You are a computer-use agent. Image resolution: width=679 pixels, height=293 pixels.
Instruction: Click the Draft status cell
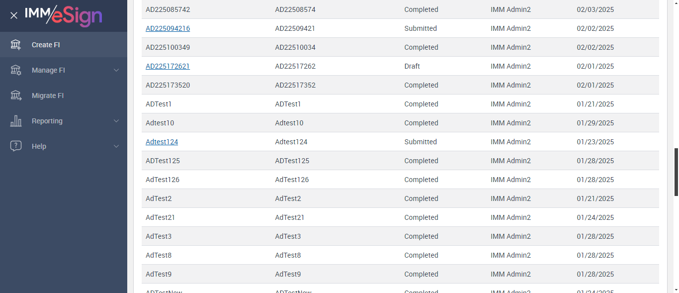[x=412, y=66]
